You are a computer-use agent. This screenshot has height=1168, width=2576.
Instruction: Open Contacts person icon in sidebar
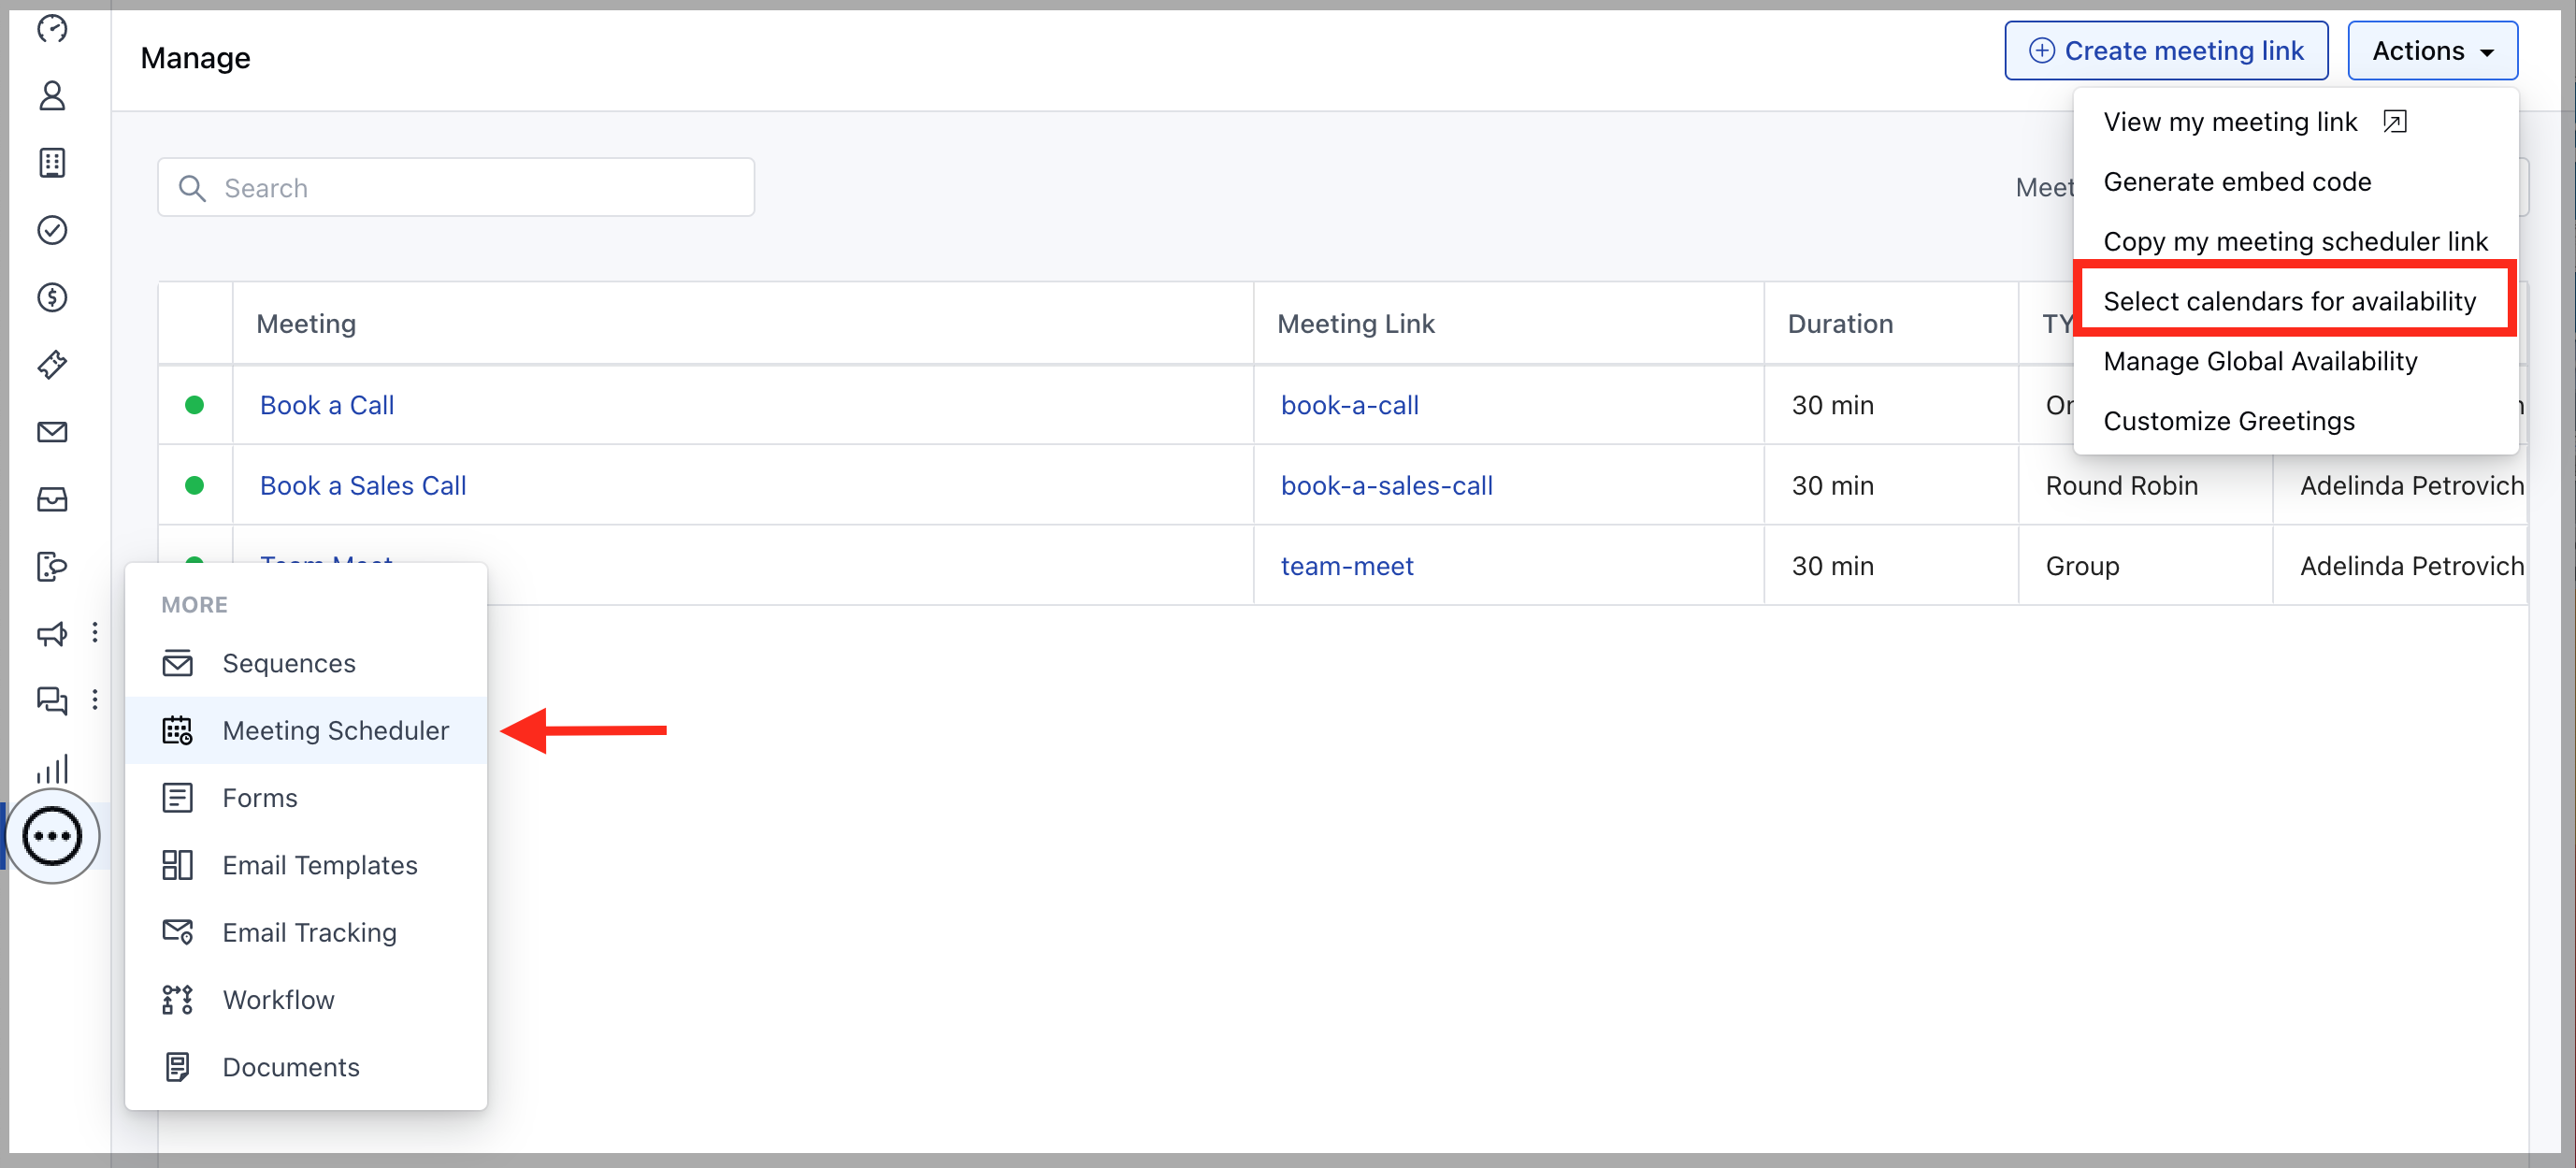pos(52,96)
